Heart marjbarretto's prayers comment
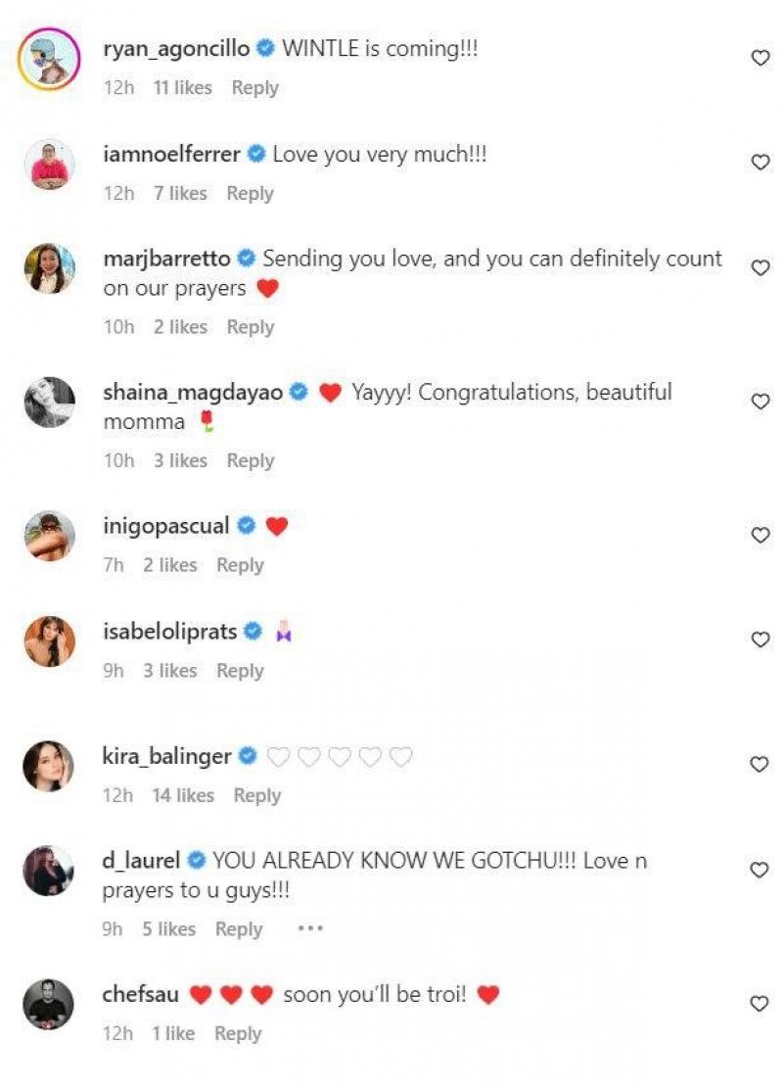783x1091 pixels. 760,267
